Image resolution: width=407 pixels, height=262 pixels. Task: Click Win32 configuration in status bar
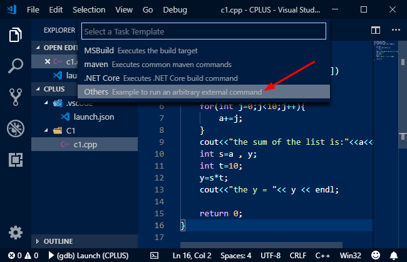point(351,256)
